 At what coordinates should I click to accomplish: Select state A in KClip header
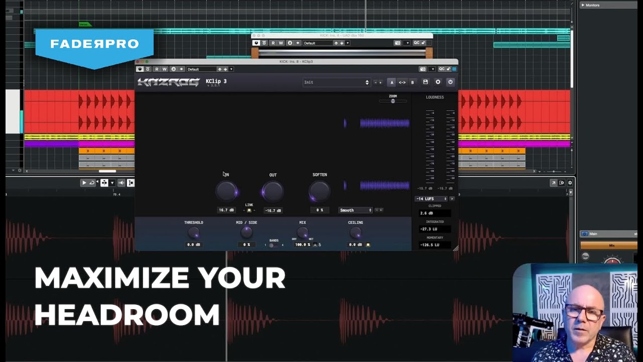[392, 82]
